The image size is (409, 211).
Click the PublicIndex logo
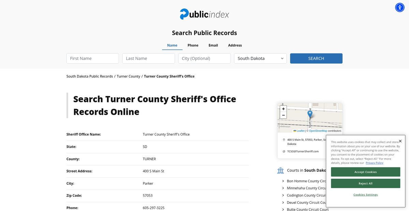(204, 14)
